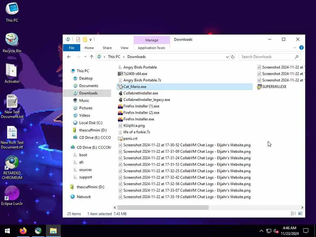Select the 7z2408-x64.exe file

[135, 74]
